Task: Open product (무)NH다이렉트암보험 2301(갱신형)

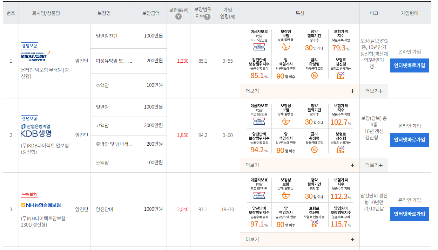Action: pyautogui.click(x=43, y=222)
